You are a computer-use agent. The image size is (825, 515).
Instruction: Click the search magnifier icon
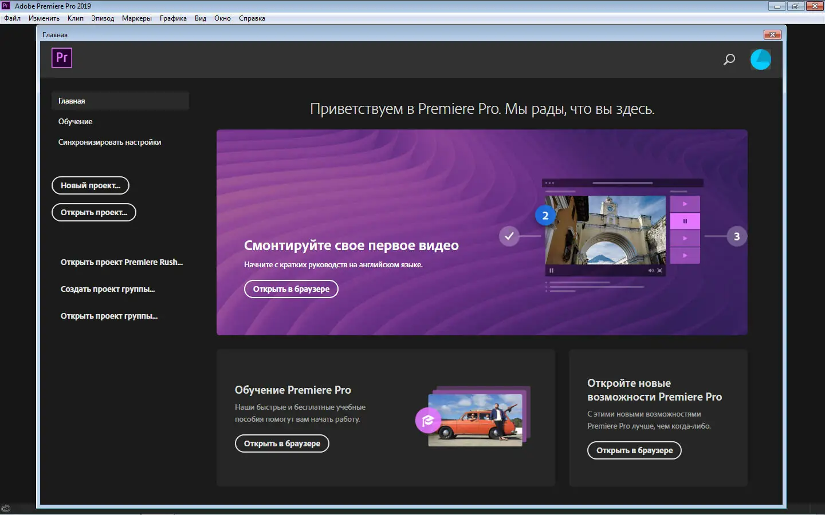point(729,60)
